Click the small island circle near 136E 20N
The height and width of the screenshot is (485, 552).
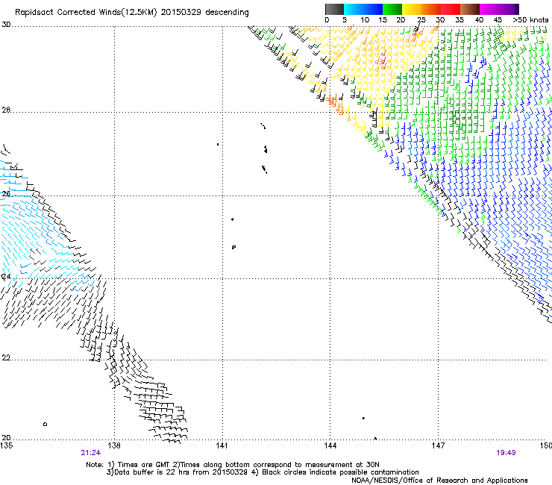45,424
